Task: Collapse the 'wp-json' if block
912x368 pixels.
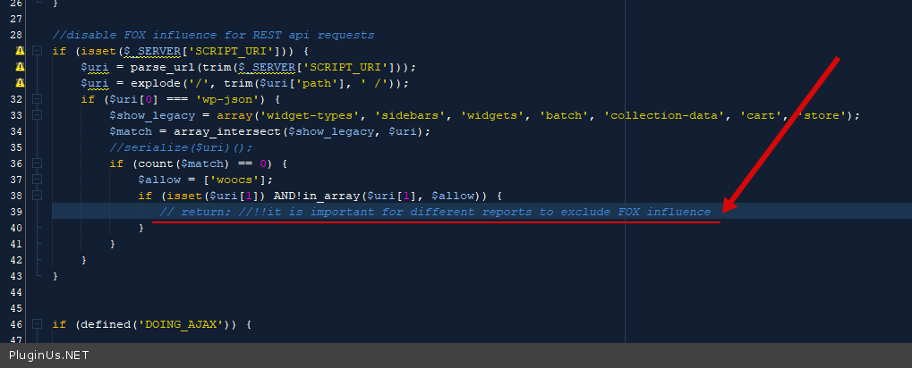Action: click(x=38, y=99)
